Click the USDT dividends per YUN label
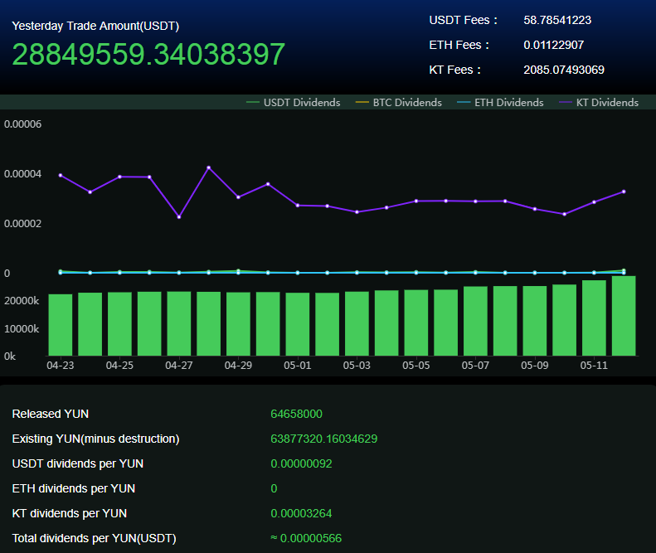 [78, 463]
